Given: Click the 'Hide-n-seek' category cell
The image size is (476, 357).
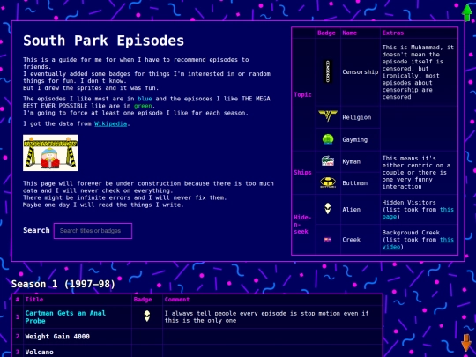Looking at the screenshot, I should [x=302, y=225].
